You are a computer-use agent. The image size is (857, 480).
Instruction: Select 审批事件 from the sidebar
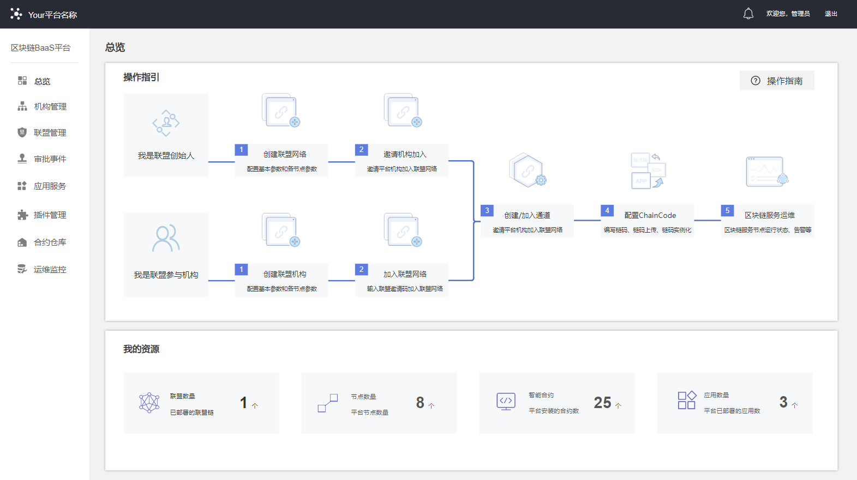click(50, 159)
